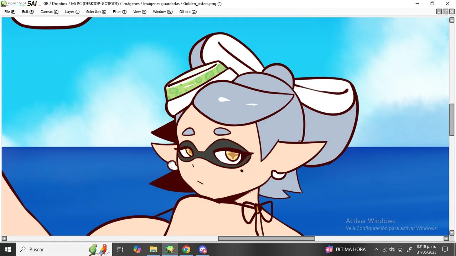Open Task View on the taskbar
456x256 pixels.
click(x=120, y=249)
